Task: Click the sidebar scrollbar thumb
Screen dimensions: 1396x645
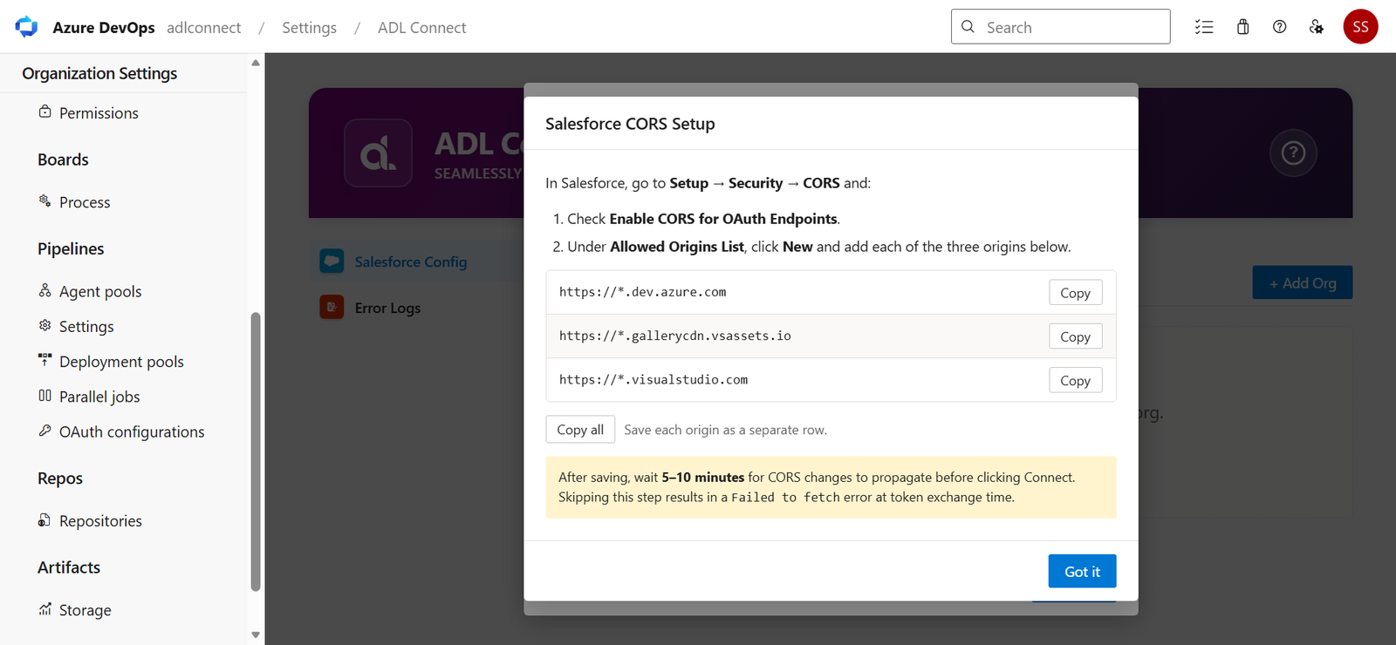Action: (256, 451)
